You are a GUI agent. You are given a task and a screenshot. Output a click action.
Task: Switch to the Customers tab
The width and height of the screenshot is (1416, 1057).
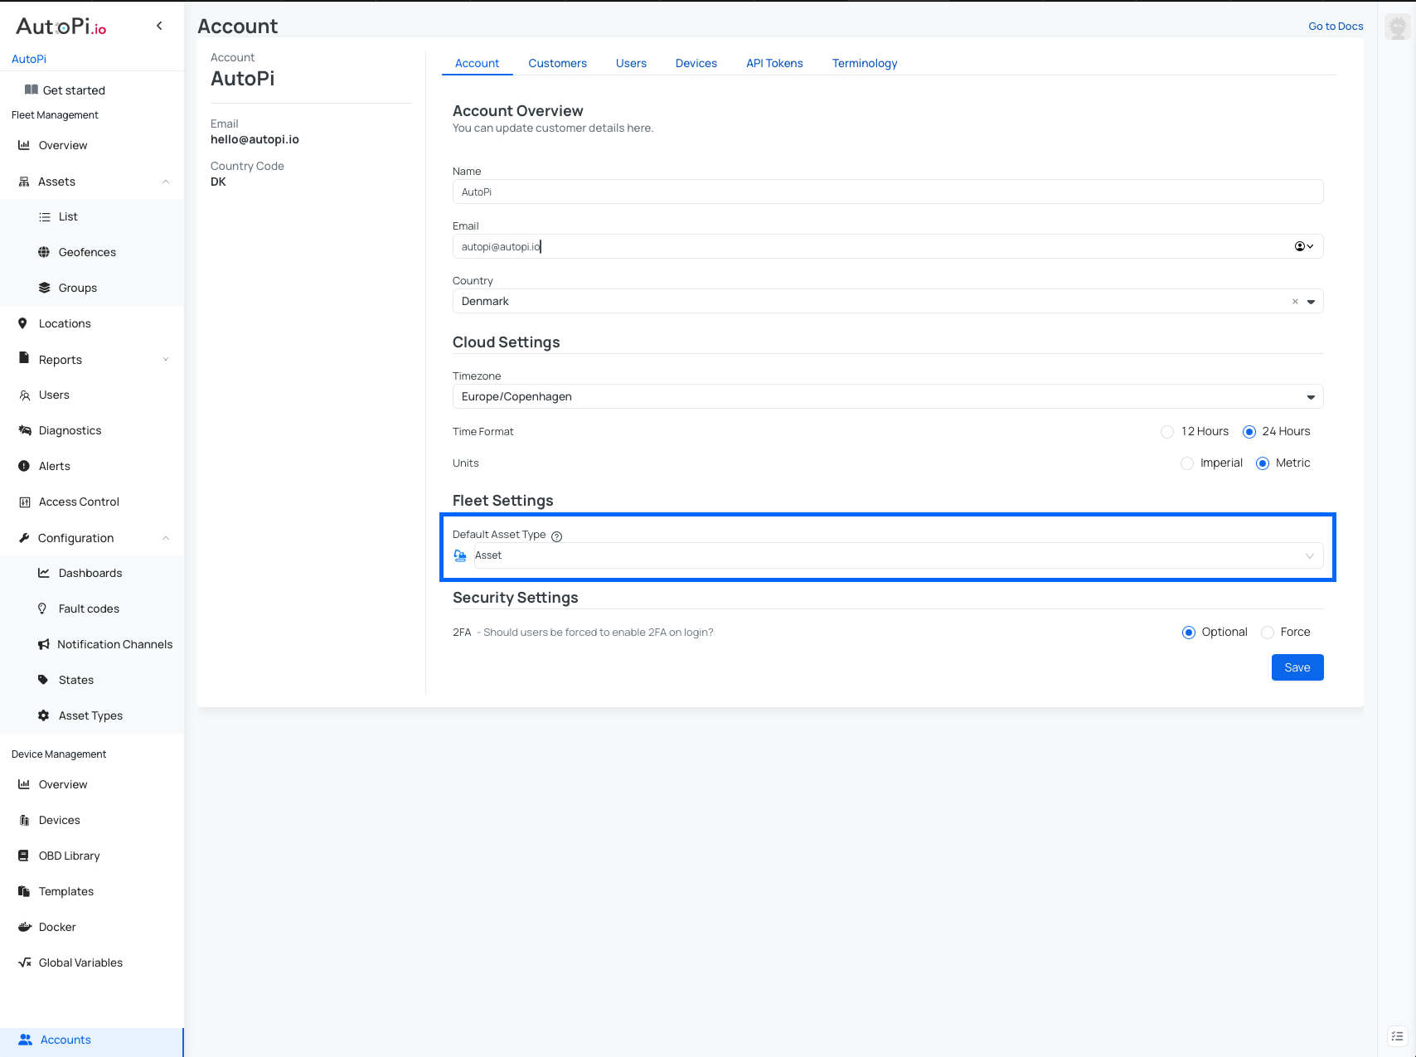coord(557,63)
